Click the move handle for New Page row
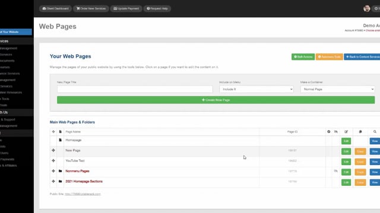380x213 pixels. (x=53, y=150)
